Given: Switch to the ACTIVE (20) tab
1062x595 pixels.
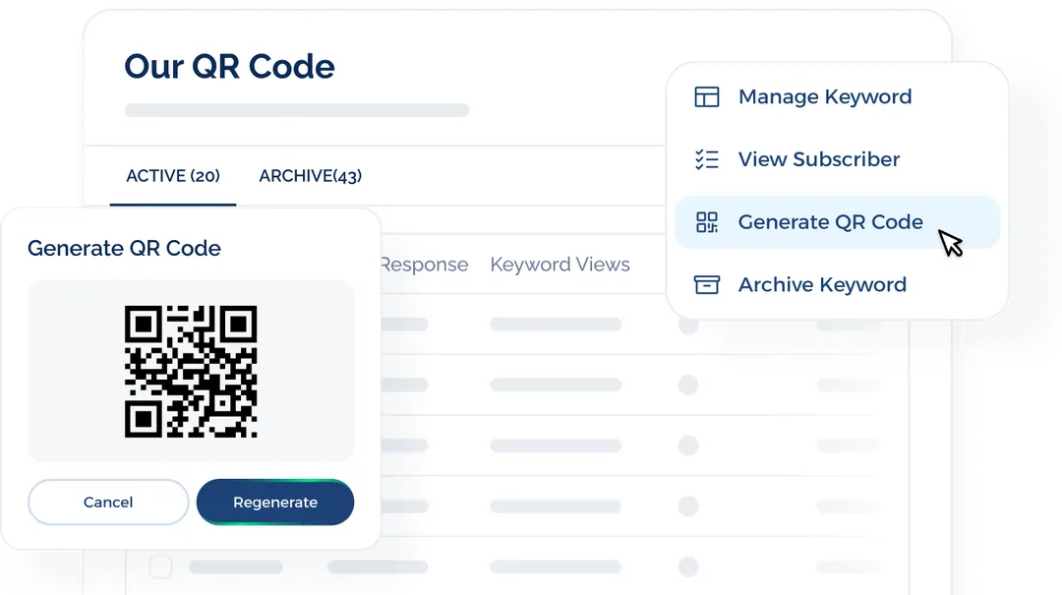Looking at the screenshot, I should coord(173,175).
